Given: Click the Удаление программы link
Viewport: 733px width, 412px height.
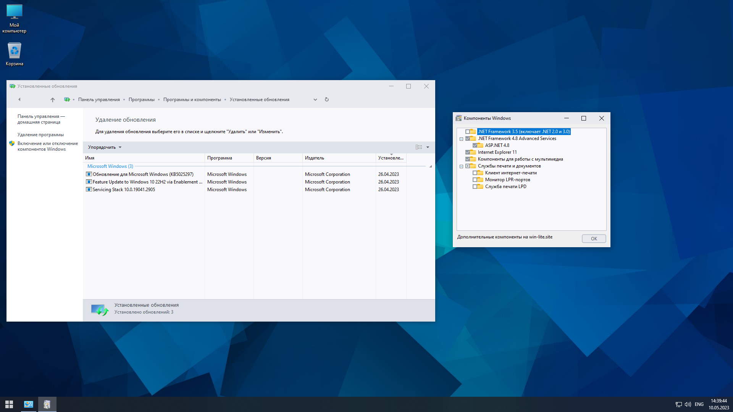Looking at the screenshot, I should 40,135.
